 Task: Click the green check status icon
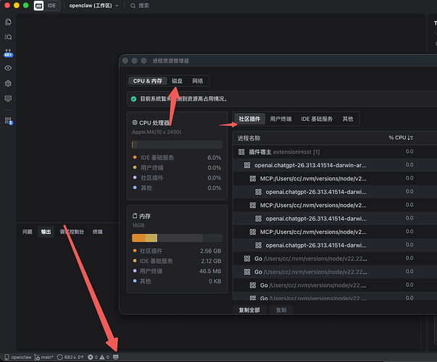pyautogui.click(x=134, y=99)
